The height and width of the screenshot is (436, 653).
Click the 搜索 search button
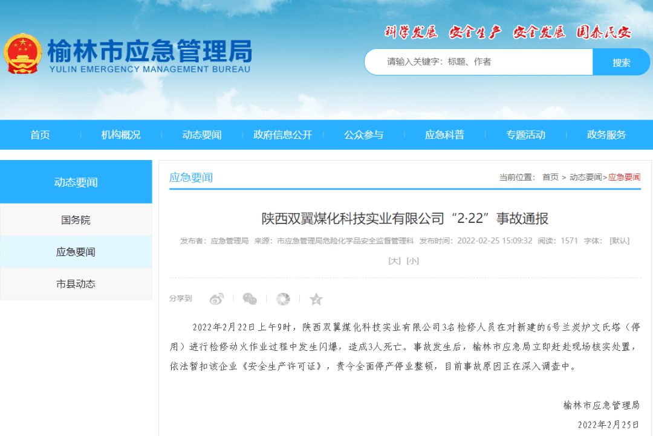tap(621, 62)
